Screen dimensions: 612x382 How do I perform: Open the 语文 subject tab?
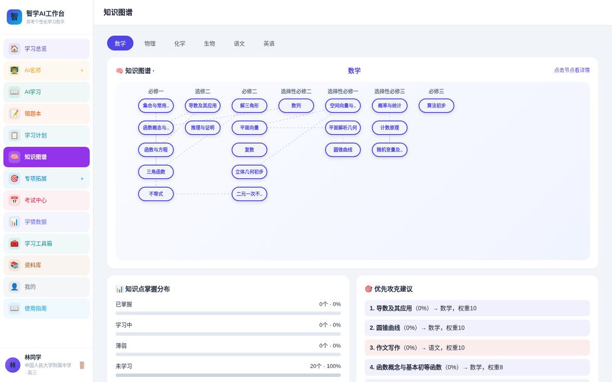click(239, 44)
